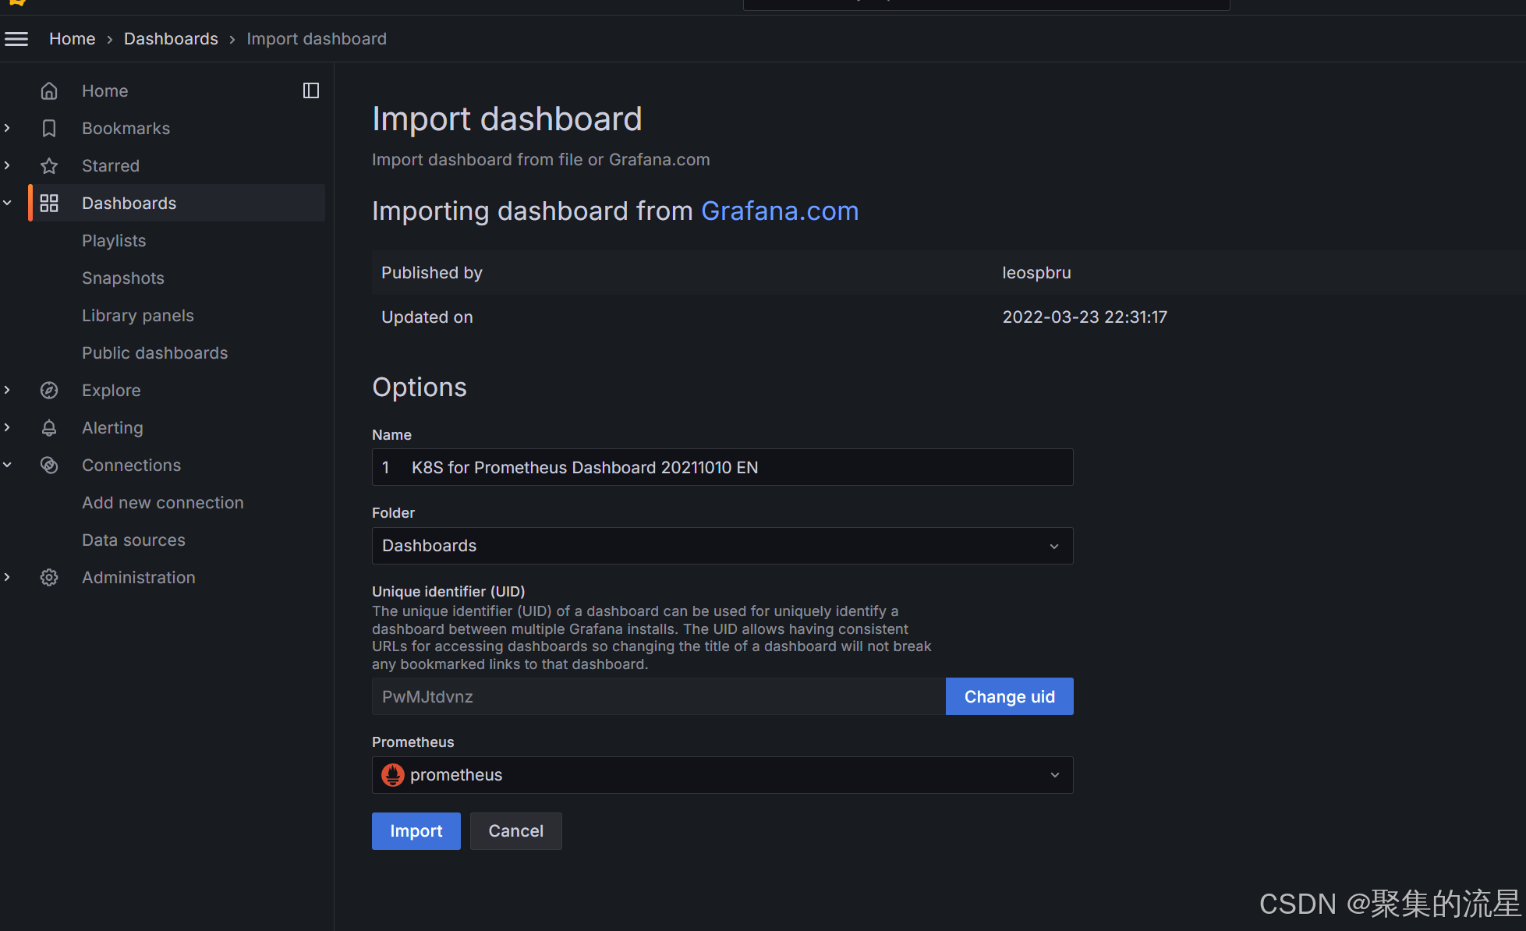Open Data sources menu item
The image size is (1526, 931).
pyautogui.click(x=133, y=540)
